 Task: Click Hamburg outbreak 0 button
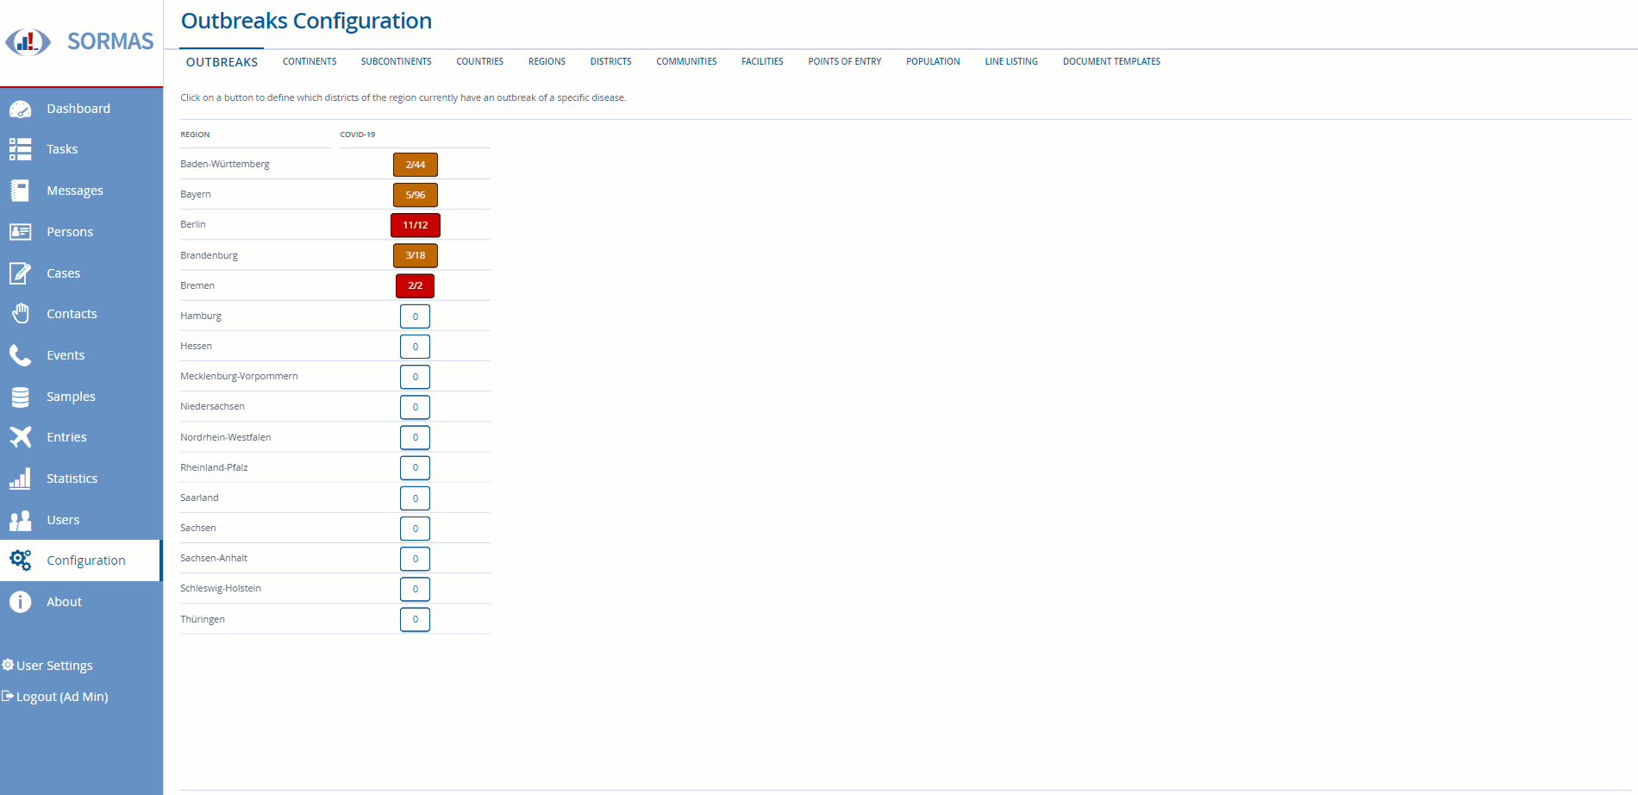tap(416, 316)
